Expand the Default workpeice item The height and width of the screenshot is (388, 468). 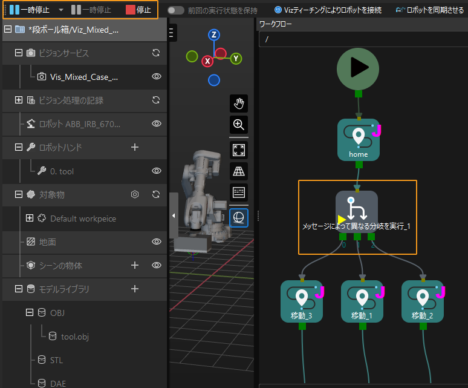click(x=30, y=218)
